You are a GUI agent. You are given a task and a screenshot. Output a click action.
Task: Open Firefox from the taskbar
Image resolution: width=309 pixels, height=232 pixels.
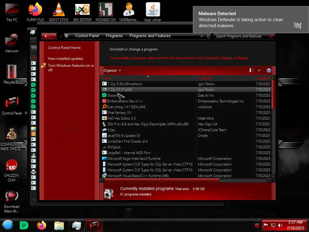pos(42,225)
